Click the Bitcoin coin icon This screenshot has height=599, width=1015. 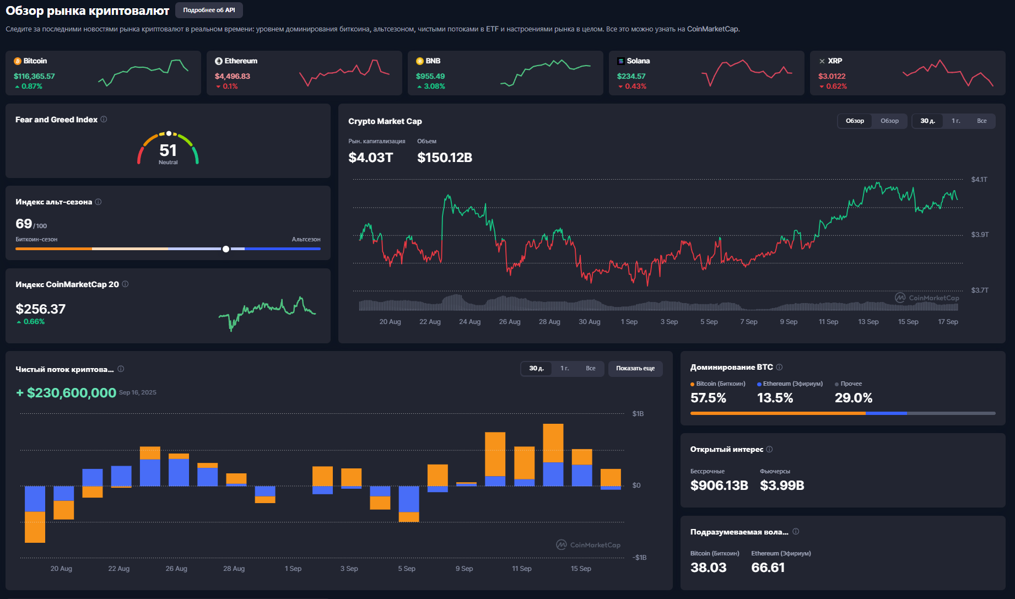[x=18, y=61]
